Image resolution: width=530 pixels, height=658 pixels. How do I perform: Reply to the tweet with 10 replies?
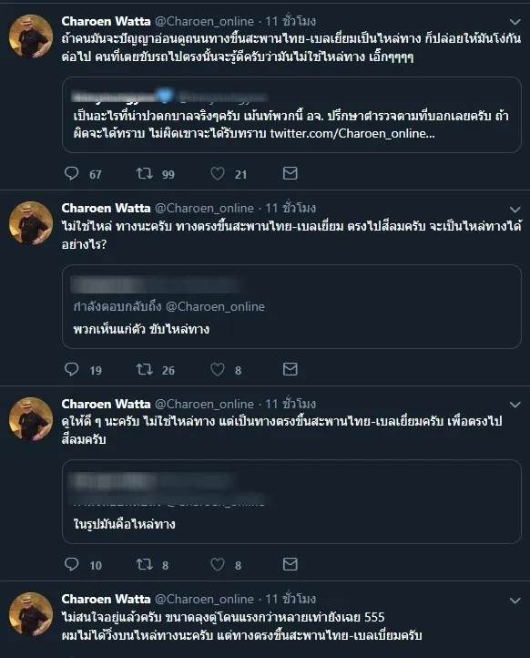pyautogui.click(x=72, y=564)
